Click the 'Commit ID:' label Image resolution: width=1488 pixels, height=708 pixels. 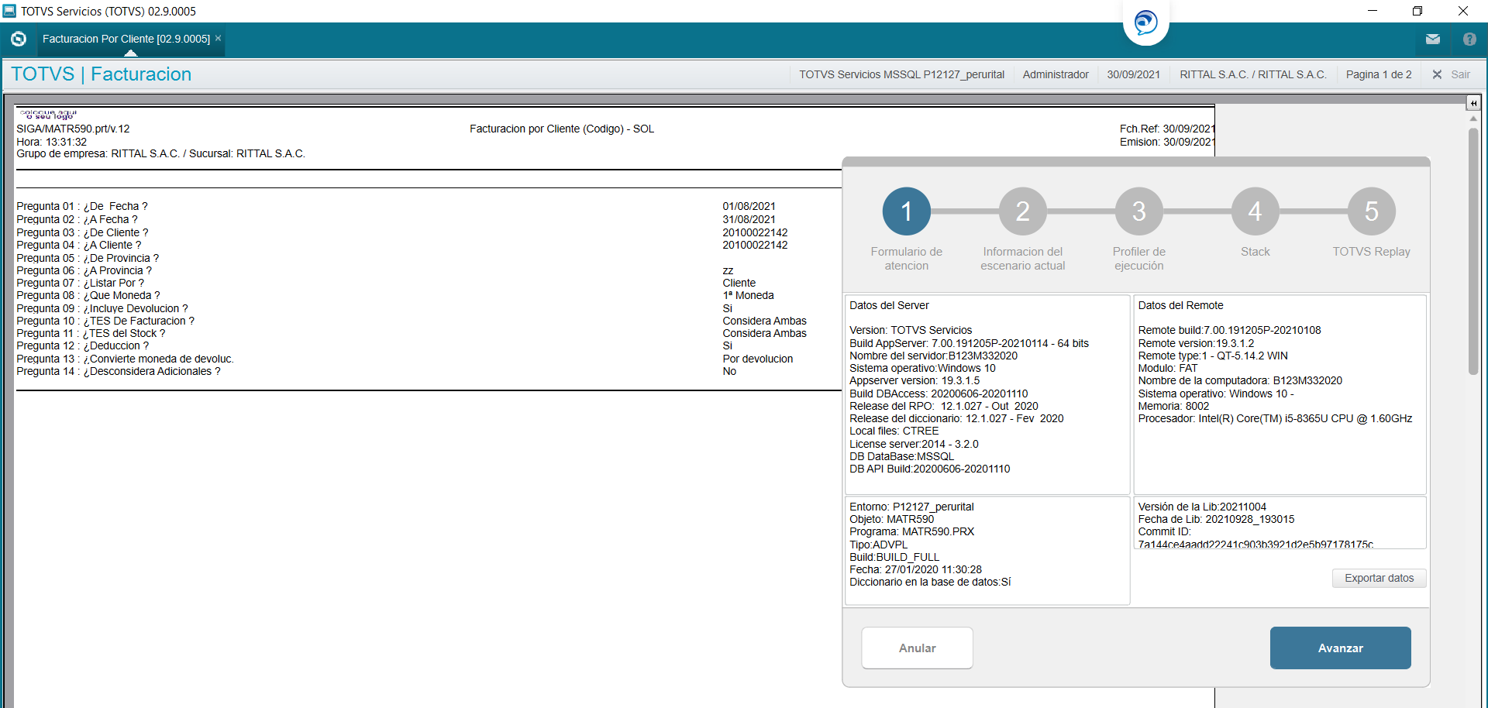click(x=1164, y=531)
